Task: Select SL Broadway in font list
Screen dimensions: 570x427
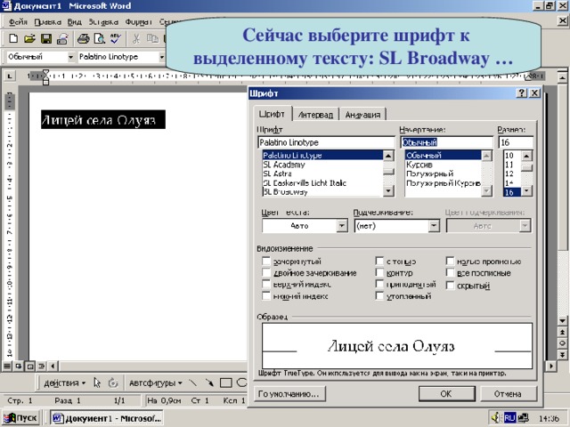Action: click(x=322, y=192)
